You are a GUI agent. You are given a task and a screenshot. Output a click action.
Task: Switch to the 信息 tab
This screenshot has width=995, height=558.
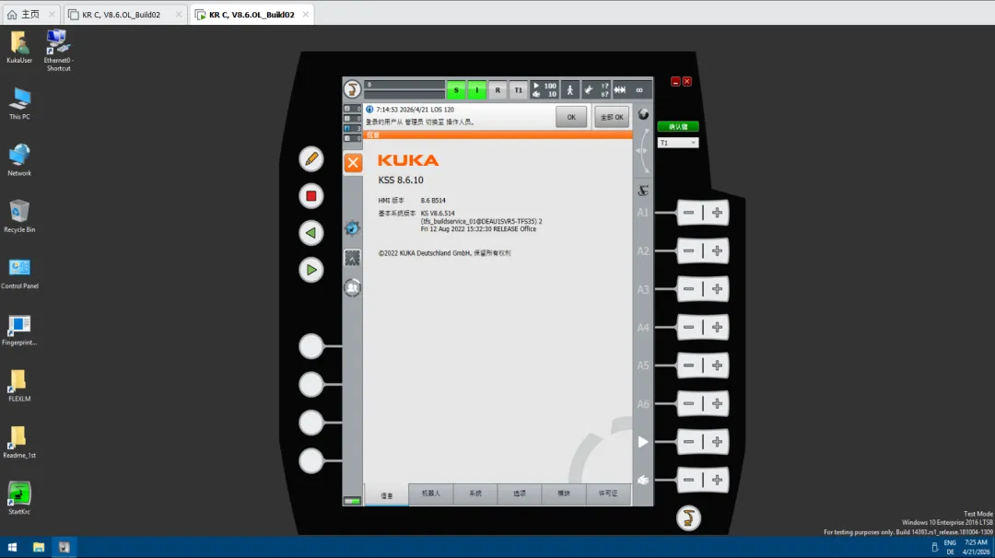coord(386,494)
